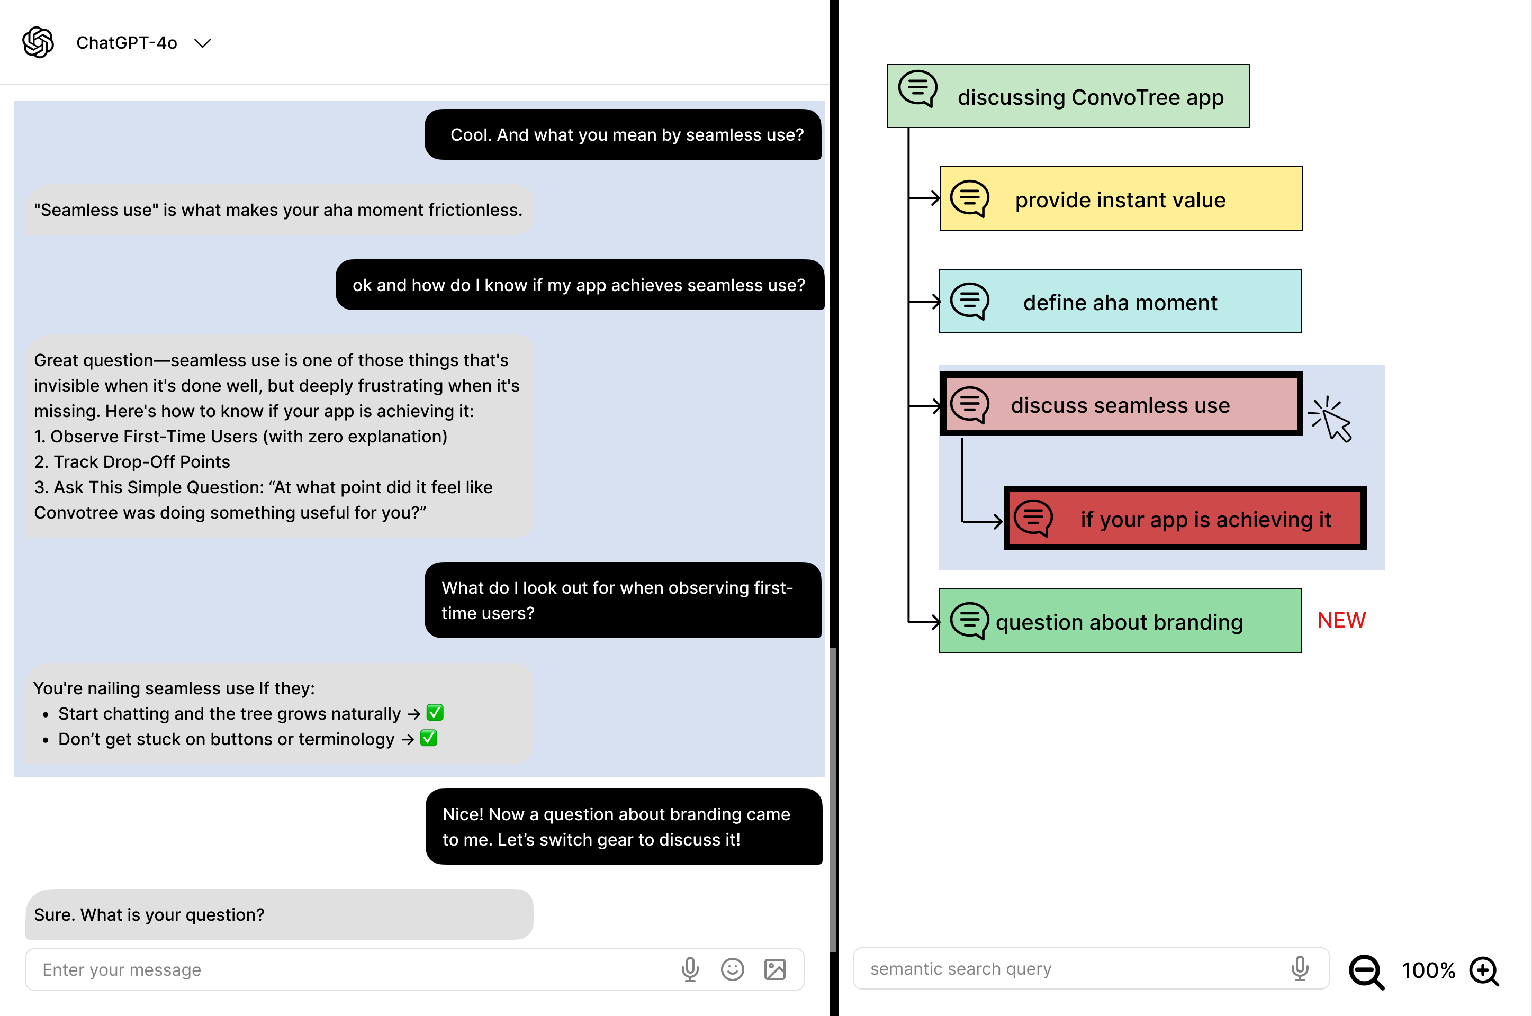The width and height of the screenshot is (1532, 1016).
Task: Click the zoom out magnifier icon
Action: pos(1366,972)
